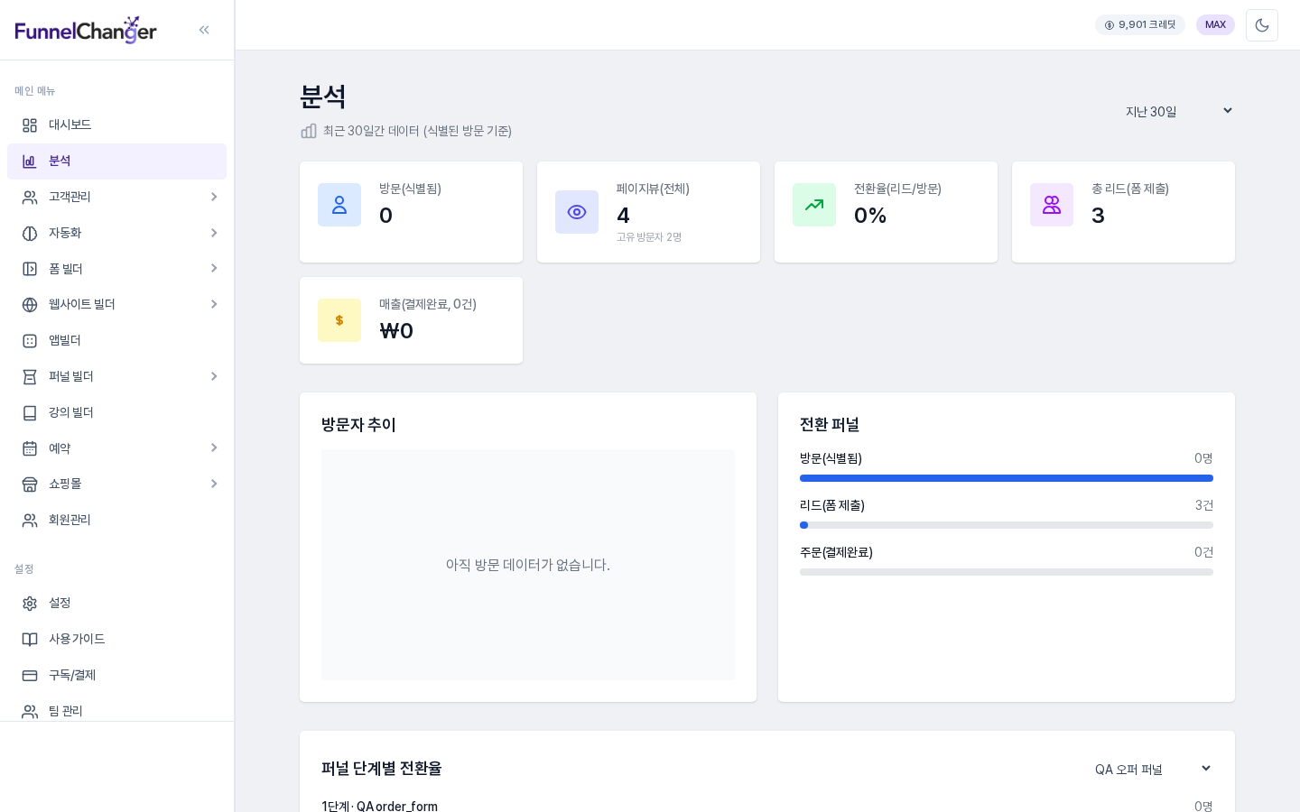Click the '아직 방문 데이터가 없습니다.' text
Viewport: 1300px width, 812px height.
(528, 565)
